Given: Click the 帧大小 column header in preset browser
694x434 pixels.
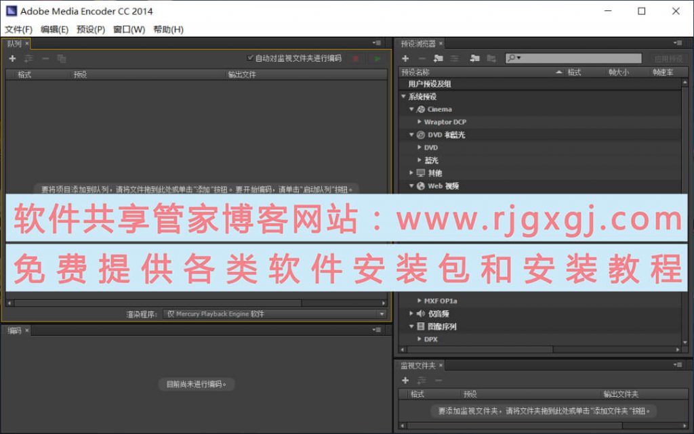Looking at the screenshot, I should tap(618, 72).
